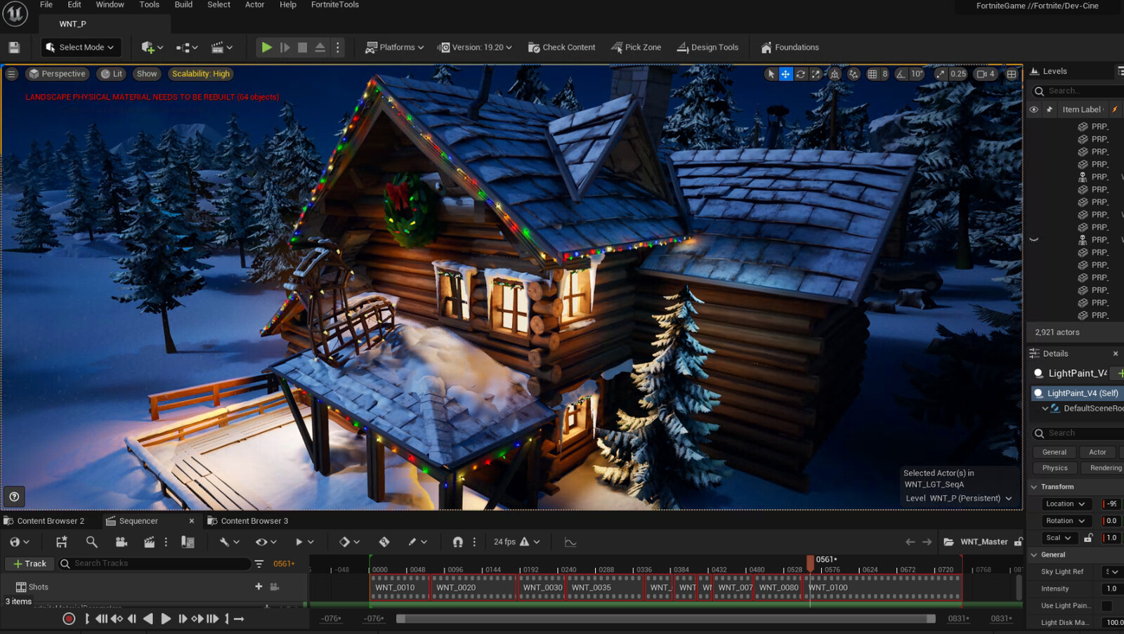1124x634 pixels.
Task: Click the eject button in the main toolbar
Action: (320, 47)
